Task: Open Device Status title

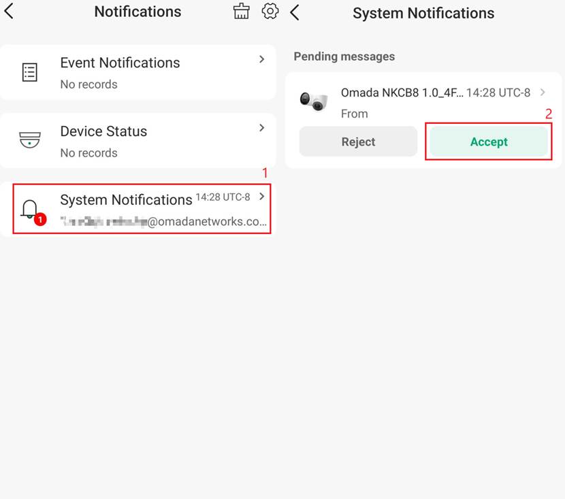Action: pos(103,131)
